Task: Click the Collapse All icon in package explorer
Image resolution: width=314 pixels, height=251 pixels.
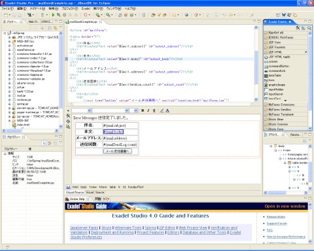Action: pos(50,28)
